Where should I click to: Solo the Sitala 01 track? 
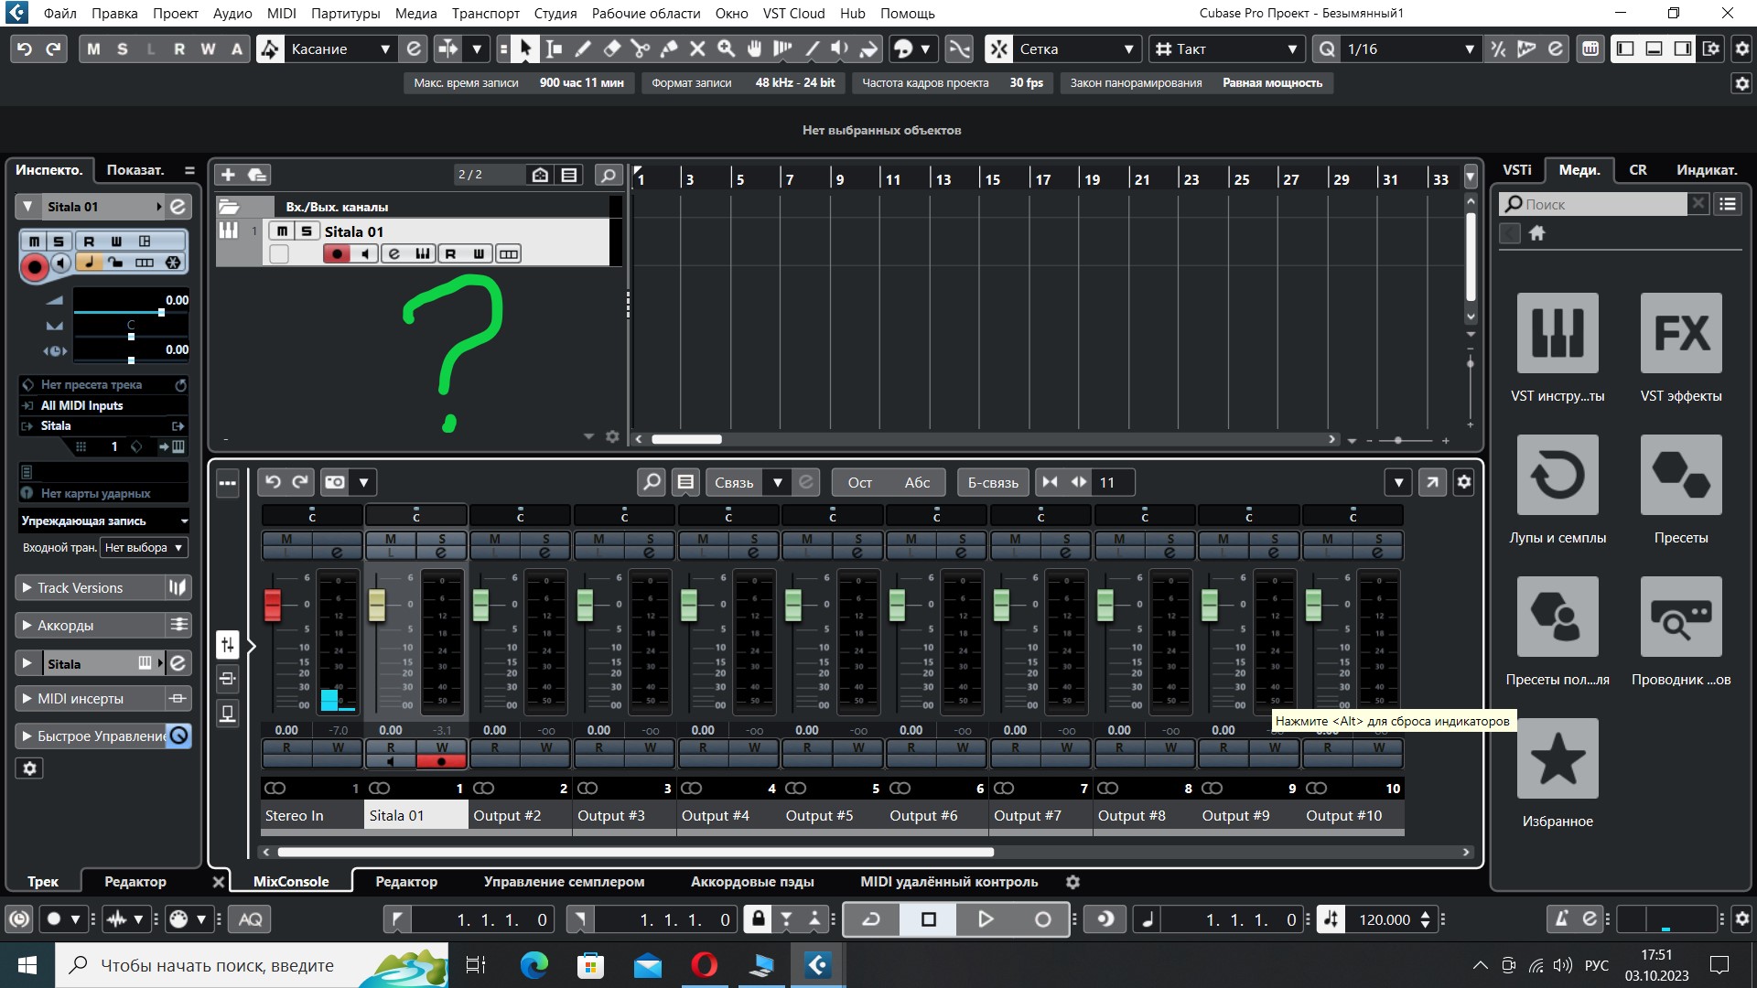click(307, 231)
